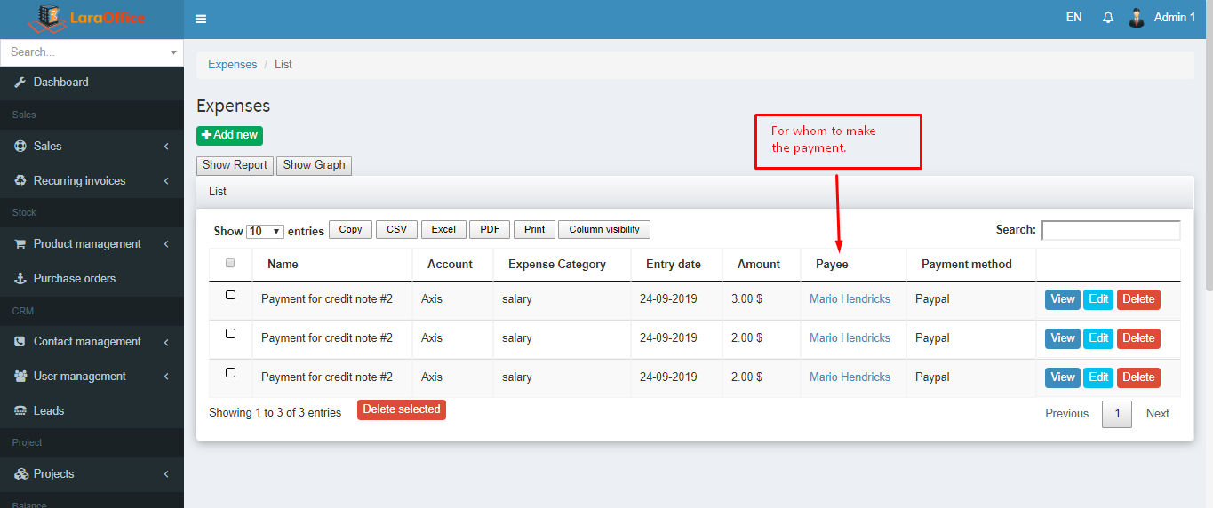Click the Leads telephone icon
1213x508 pixels.
pos(20,411)
